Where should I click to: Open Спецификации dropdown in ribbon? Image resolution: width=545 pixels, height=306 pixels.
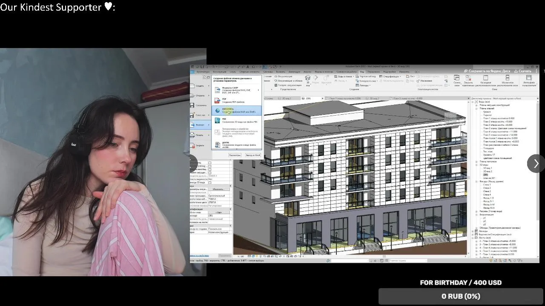pos(390,76)
